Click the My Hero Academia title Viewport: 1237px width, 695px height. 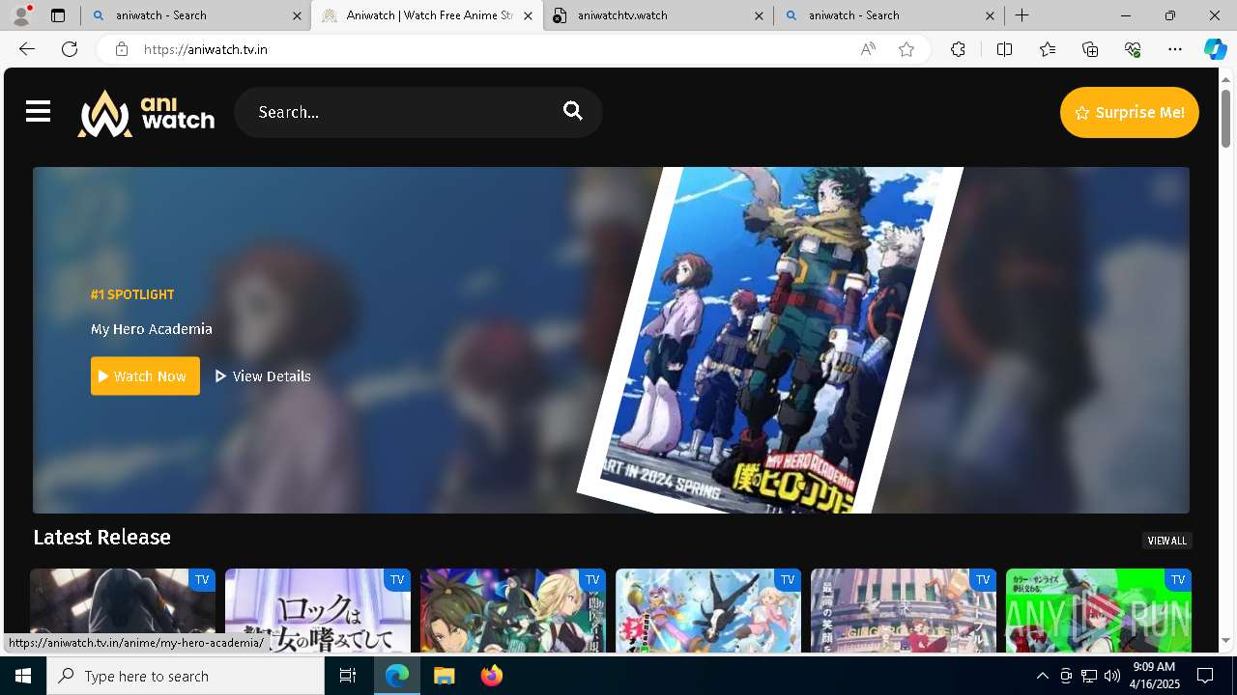(152, 329)
